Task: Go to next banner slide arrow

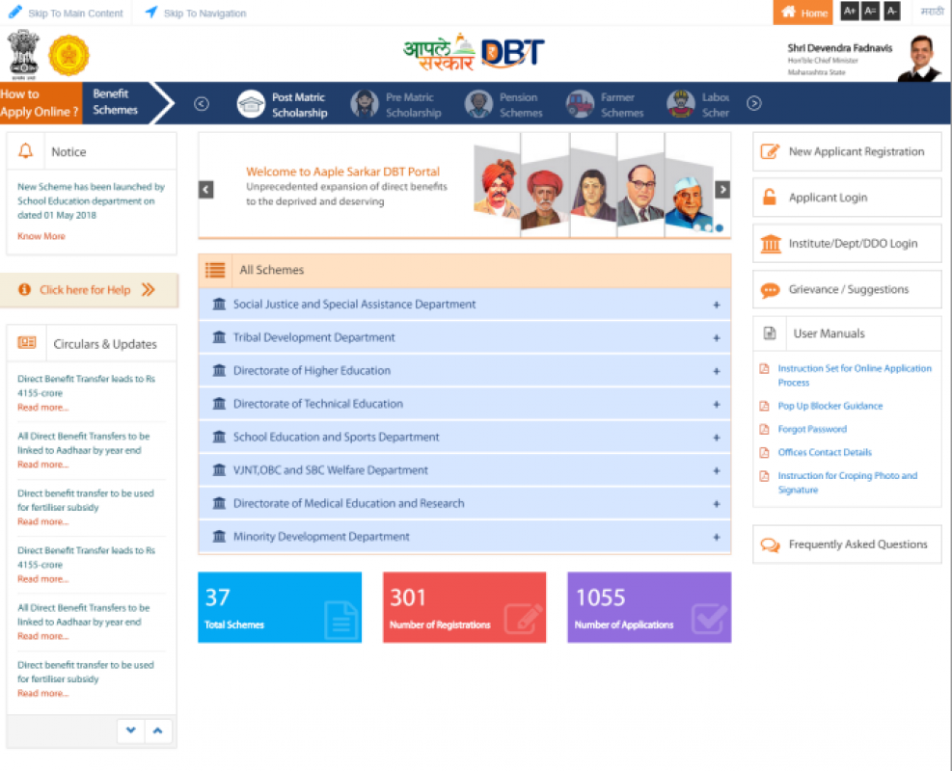Action: coord(722,190)
